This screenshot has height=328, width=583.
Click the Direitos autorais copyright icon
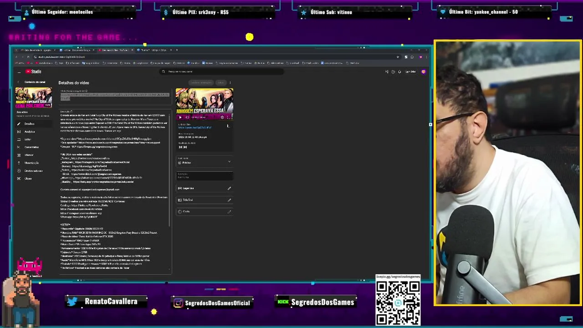pos(19,171)
